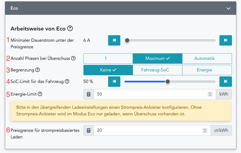Show help for SoC-Limit für das Fahrzeug
The height and width of the screenshot is (153, 241).
click(x=67, y=81)
